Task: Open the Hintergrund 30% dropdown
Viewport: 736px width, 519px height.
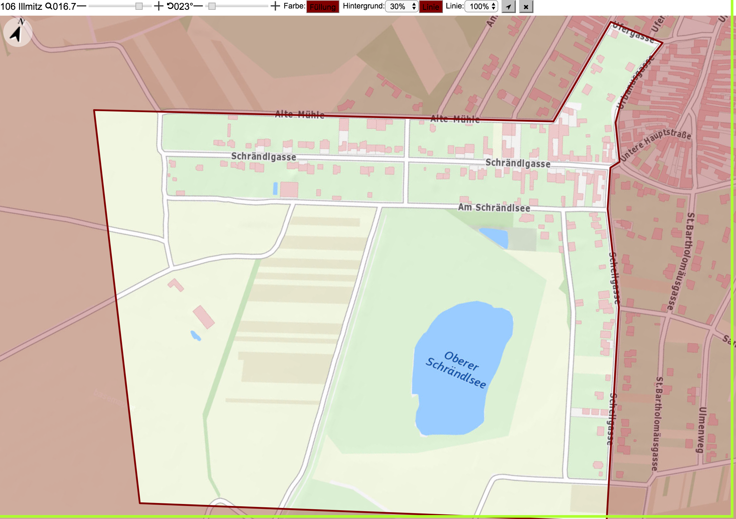Action: [x=402, y=6]
